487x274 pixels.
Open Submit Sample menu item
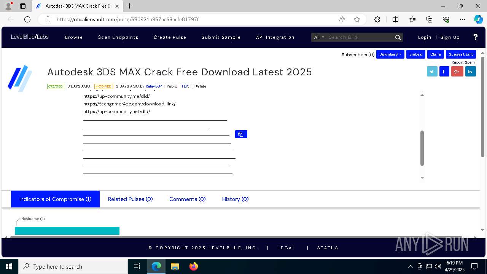221,37
